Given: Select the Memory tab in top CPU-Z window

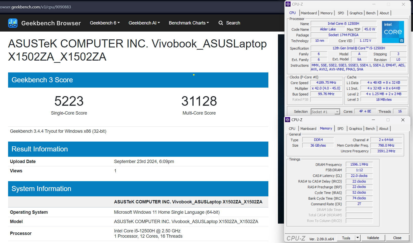Looking at the screenshot, I should [326, 13].
